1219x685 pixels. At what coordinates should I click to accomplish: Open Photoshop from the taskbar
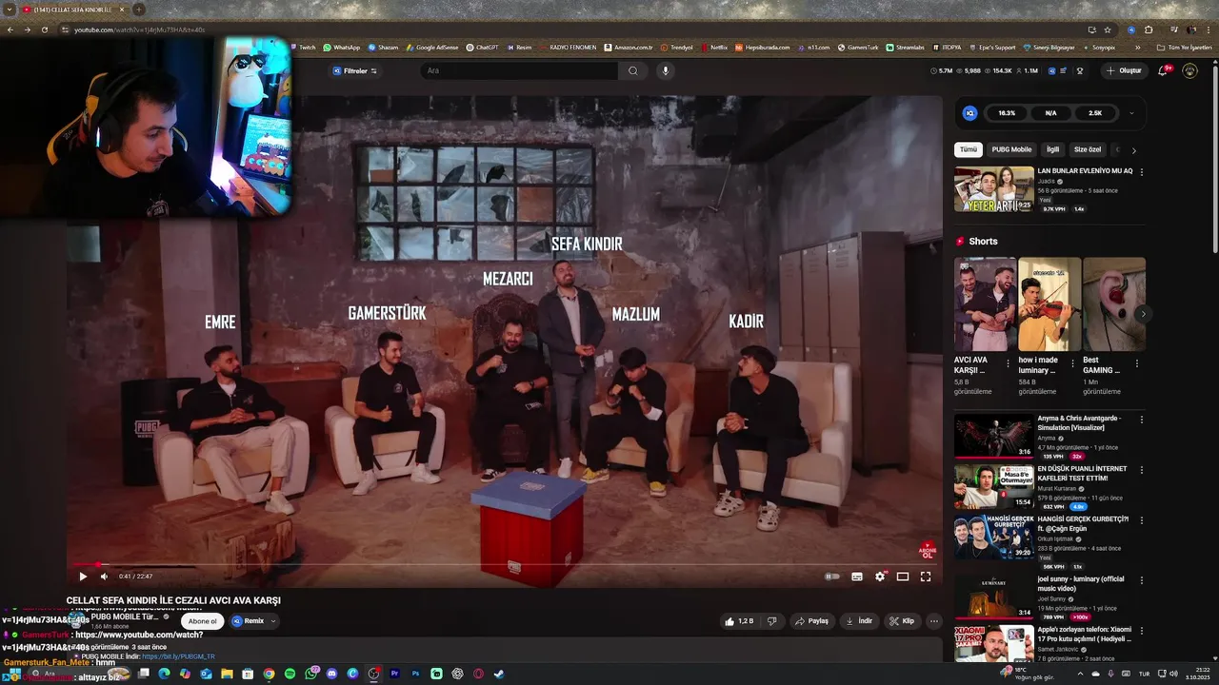coord(415,674)
